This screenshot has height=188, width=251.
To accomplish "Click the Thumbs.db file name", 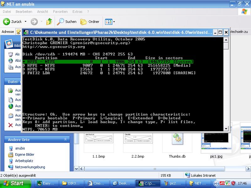I will pyautogui.click(x=177, y=156).
